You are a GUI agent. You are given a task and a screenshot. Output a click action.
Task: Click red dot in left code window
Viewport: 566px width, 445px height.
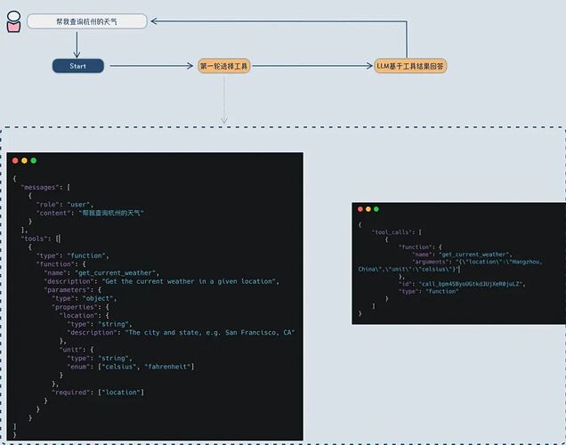(x=15, y=160)
